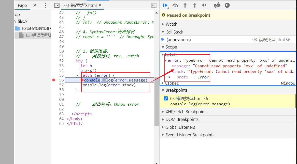Click the 'let b' code line
297x164 pixels.
click(x=86, y=65)
